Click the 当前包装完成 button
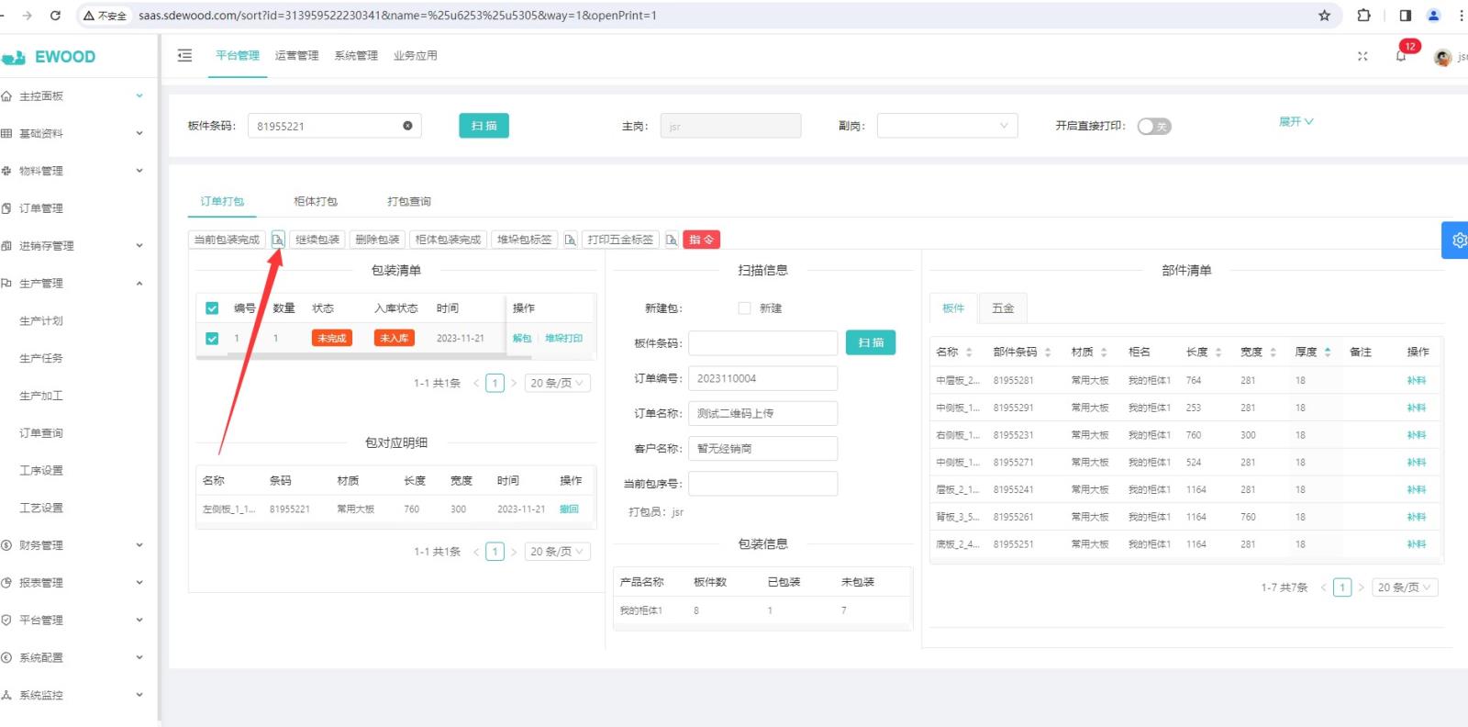Viewport: 1468px width, 727px height. (x=227, y=240)
